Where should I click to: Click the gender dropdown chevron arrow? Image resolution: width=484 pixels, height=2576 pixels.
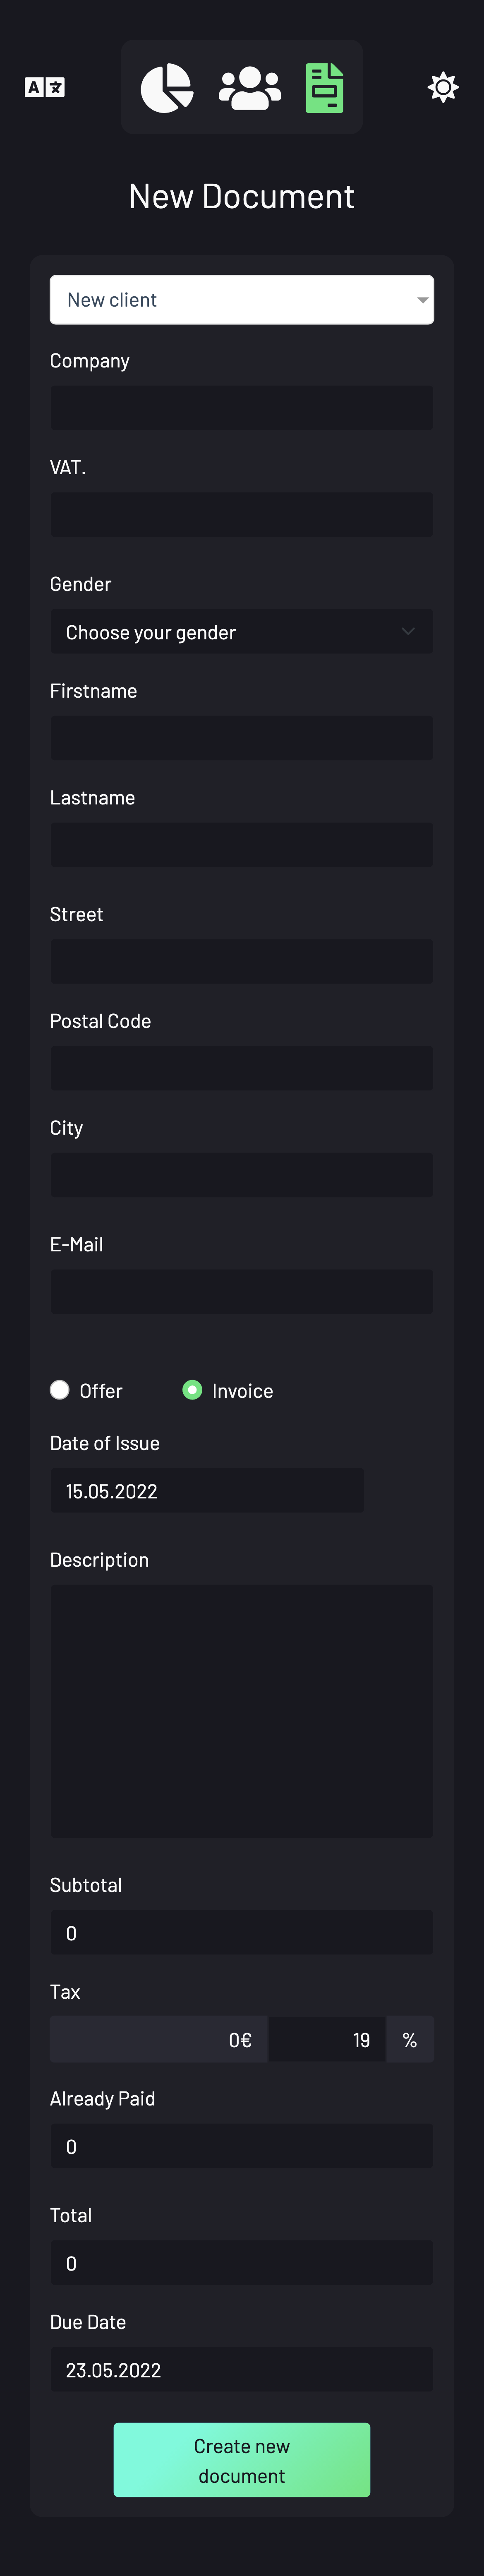408,631
